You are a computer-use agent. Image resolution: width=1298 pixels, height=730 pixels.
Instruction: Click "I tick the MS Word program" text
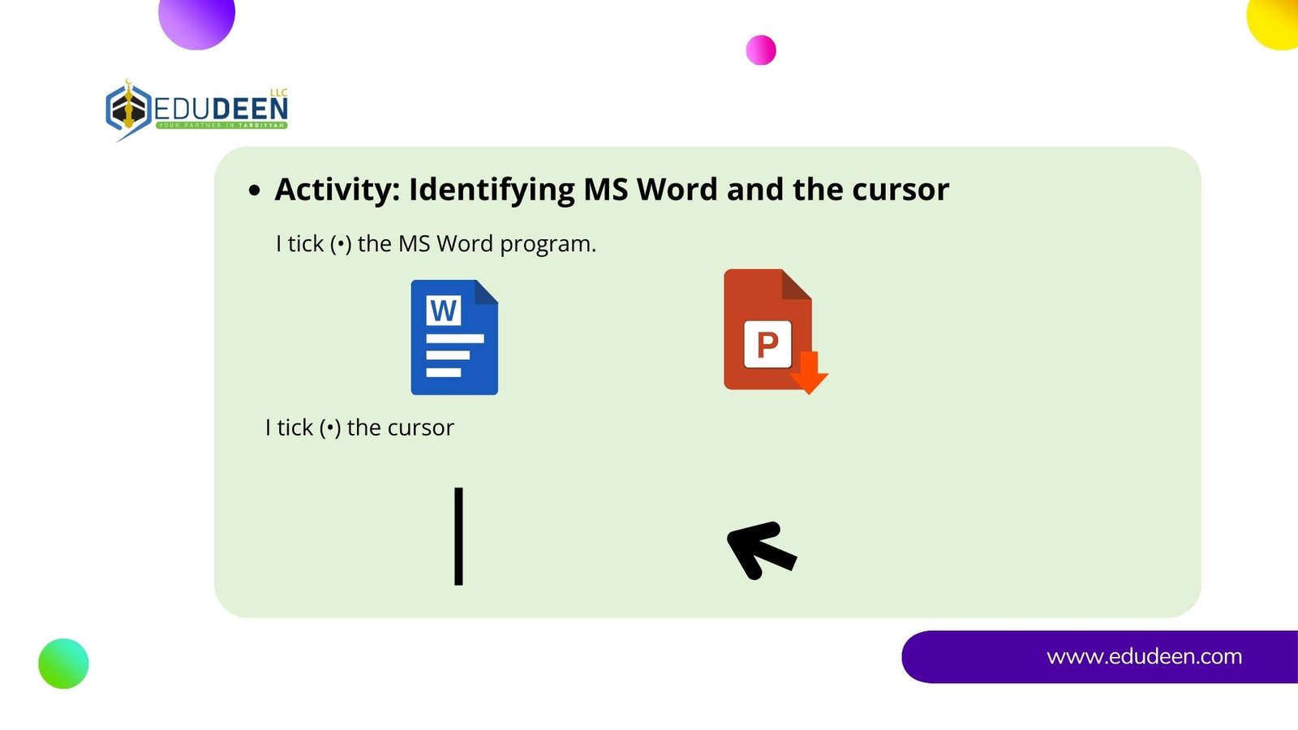(436, 243)
